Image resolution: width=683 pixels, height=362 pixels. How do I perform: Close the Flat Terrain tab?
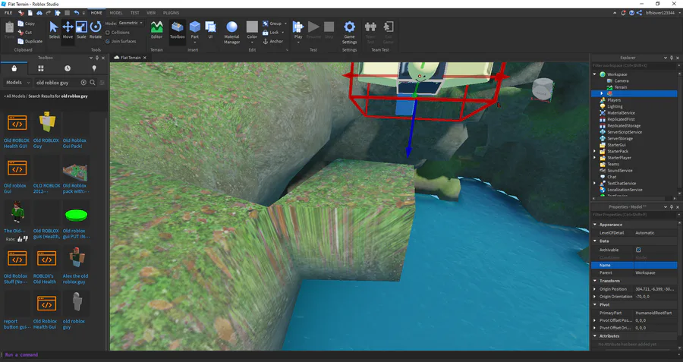(145, 58)
